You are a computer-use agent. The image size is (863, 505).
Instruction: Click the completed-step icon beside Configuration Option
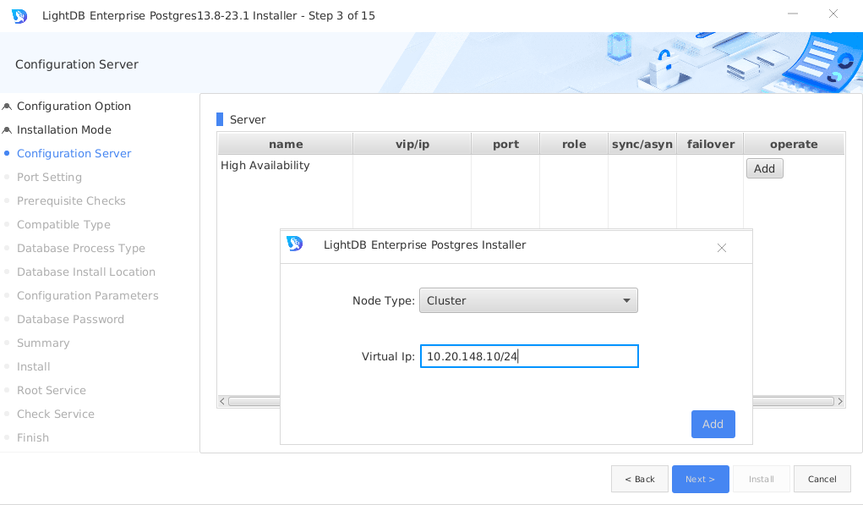pos(7,107)
